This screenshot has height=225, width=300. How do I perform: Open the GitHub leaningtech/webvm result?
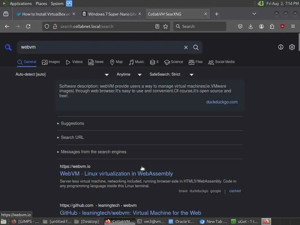(x=130, y=213)
